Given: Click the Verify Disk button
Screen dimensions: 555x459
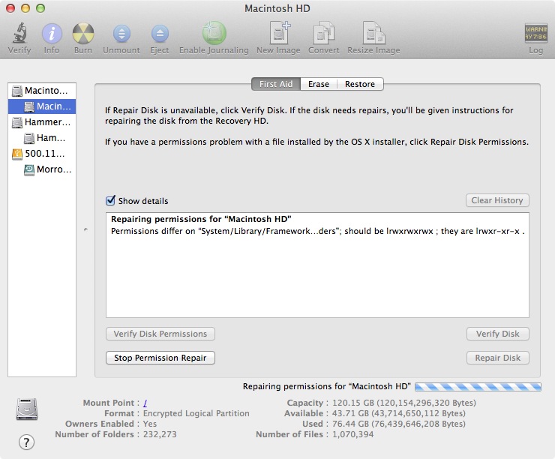Looking at the screenshot, I should [498, 334].
